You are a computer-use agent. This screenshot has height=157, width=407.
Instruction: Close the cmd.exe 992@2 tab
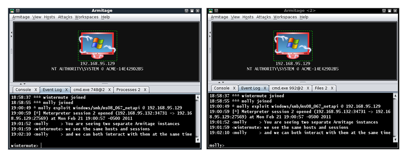(x=308, y=88)
